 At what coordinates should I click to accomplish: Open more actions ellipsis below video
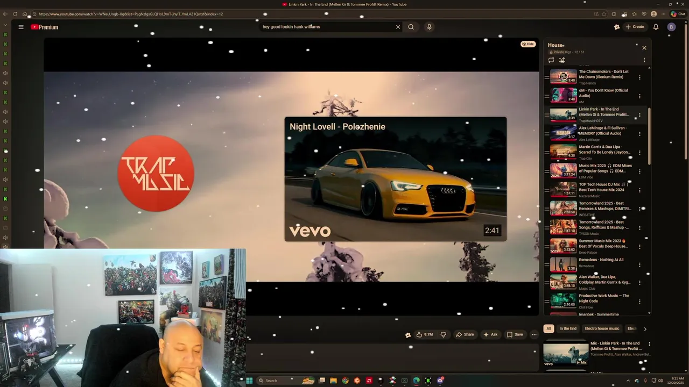534,334
